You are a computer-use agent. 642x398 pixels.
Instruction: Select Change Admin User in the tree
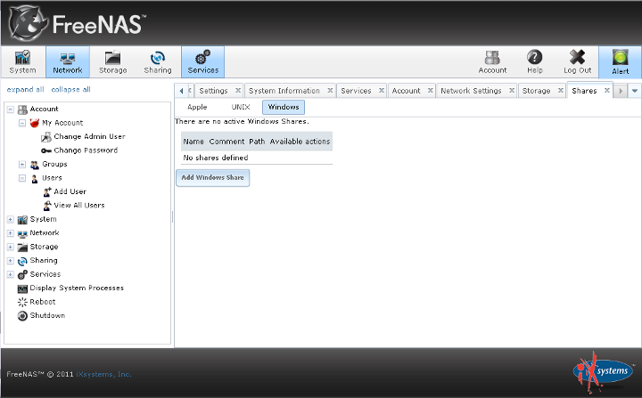(x=89, y=136)
